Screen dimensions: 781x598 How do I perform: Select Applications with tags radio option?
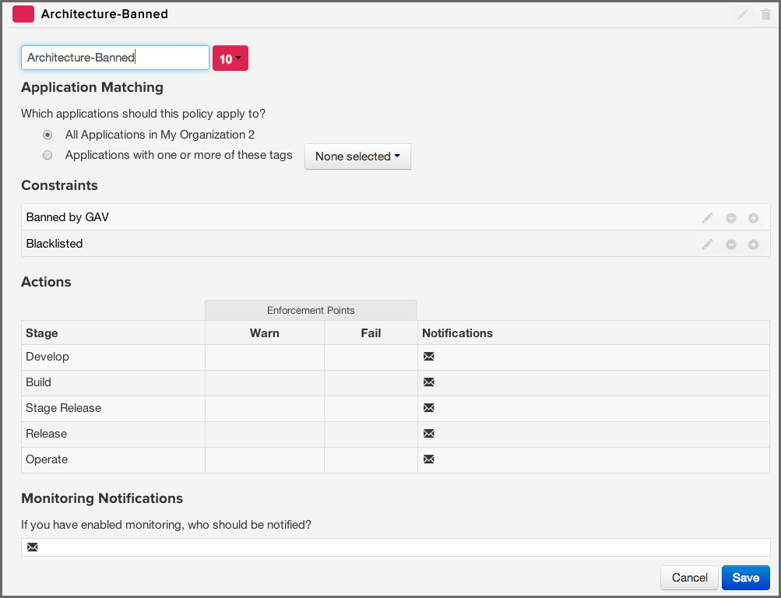point(47,155)
